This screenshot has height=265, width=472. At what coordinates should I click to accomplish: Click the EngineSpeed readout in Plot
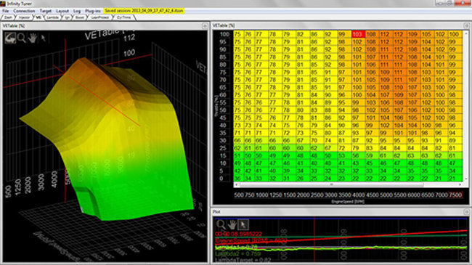[251, 241]
